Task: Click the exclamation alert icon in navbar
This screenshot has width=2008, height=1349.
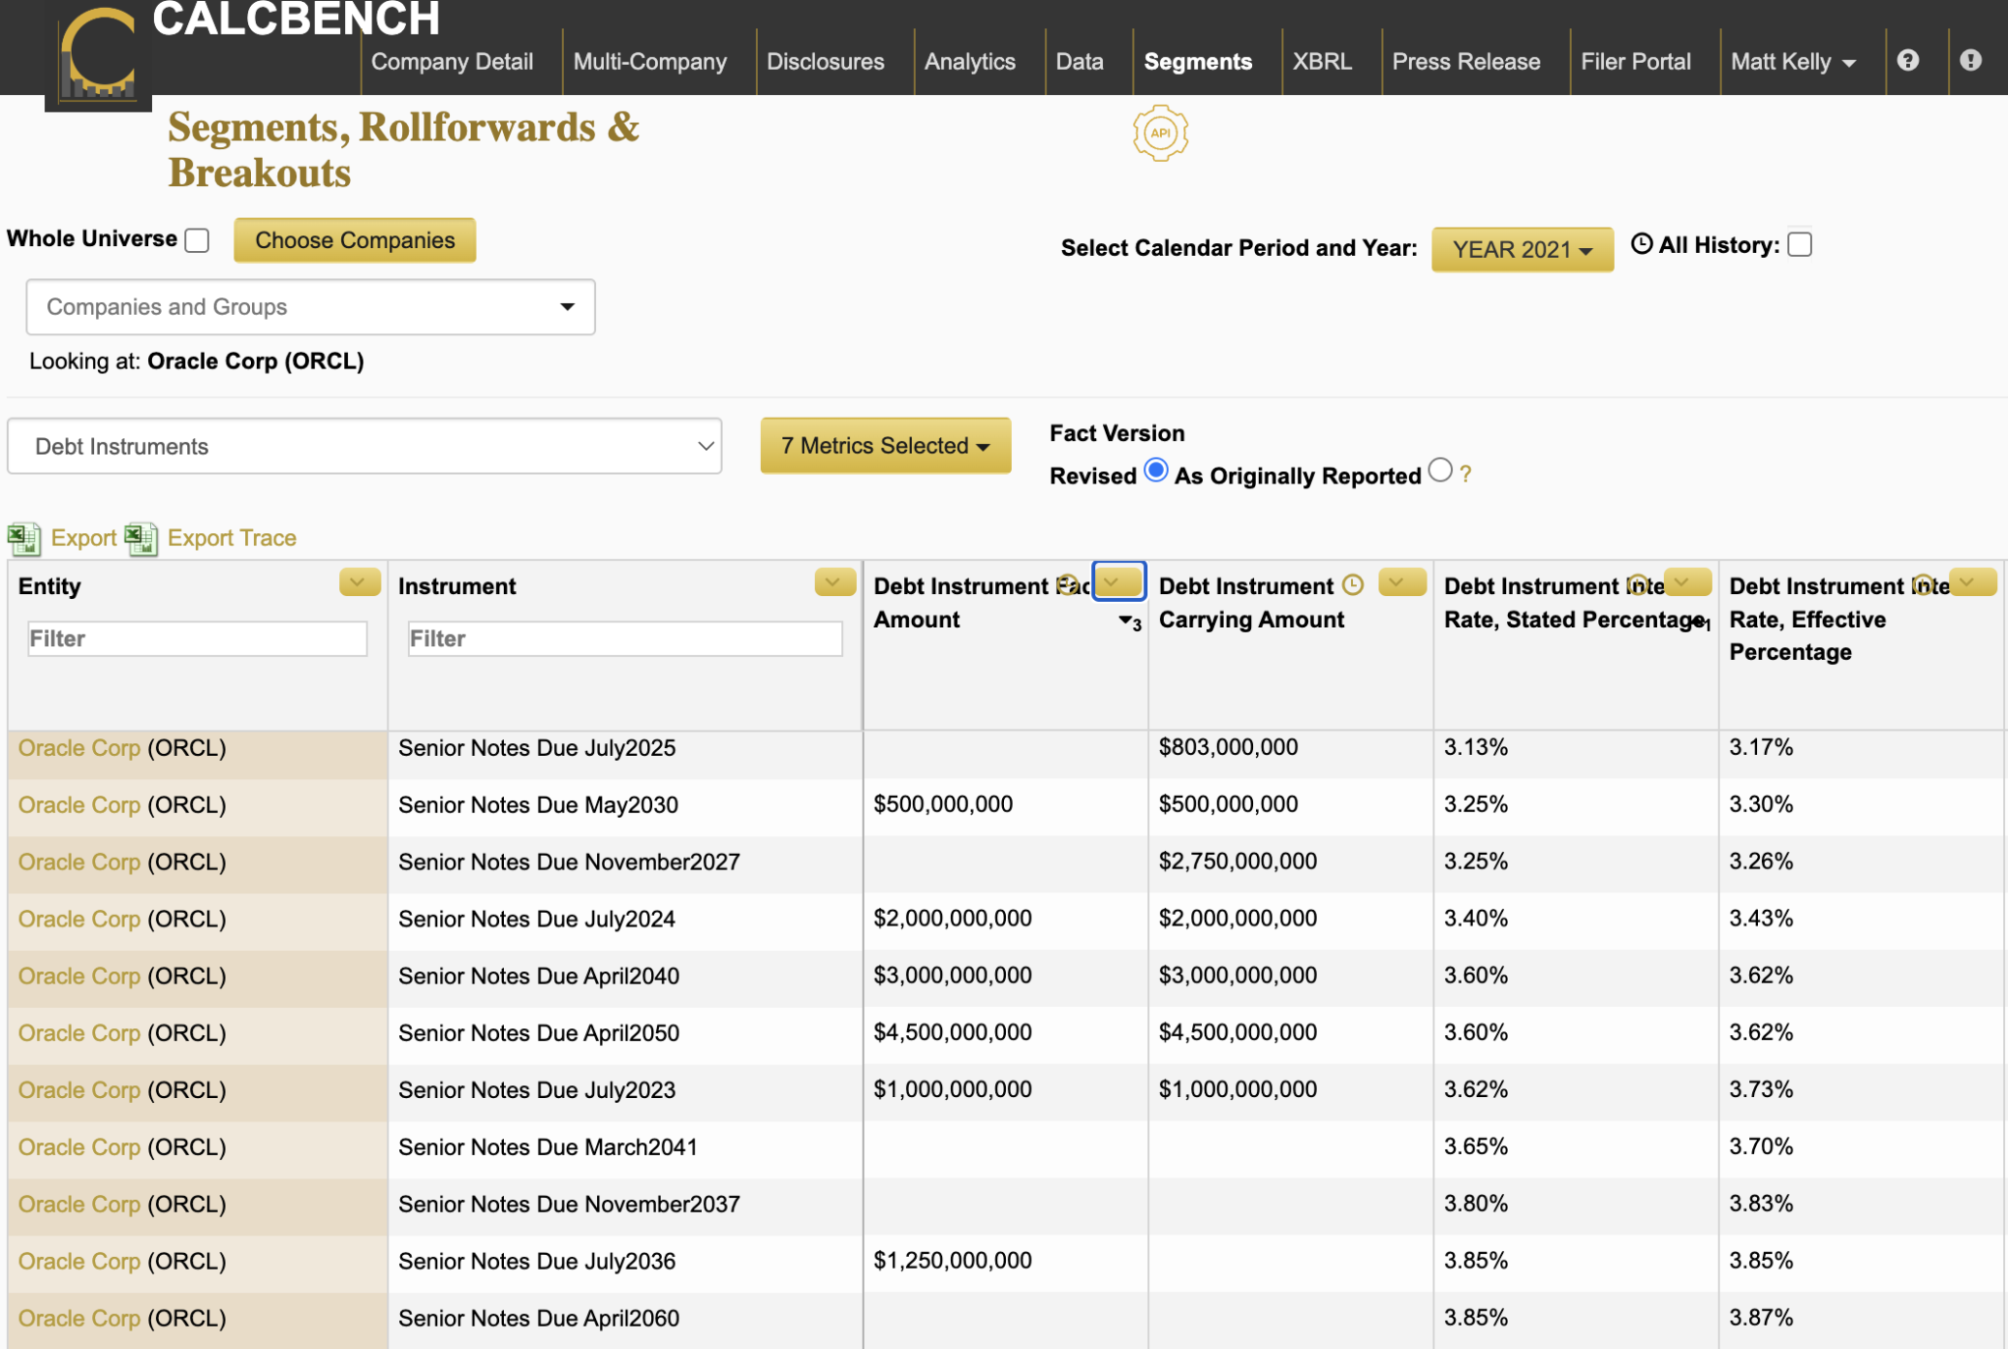Action: (1970, 61)
